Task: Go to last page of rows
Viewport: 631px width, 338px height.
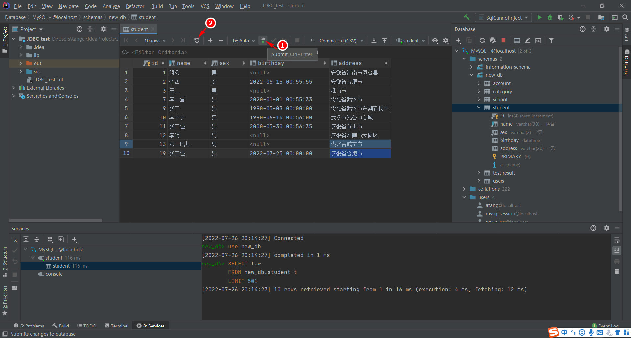Action: click(x=183, y=40)
